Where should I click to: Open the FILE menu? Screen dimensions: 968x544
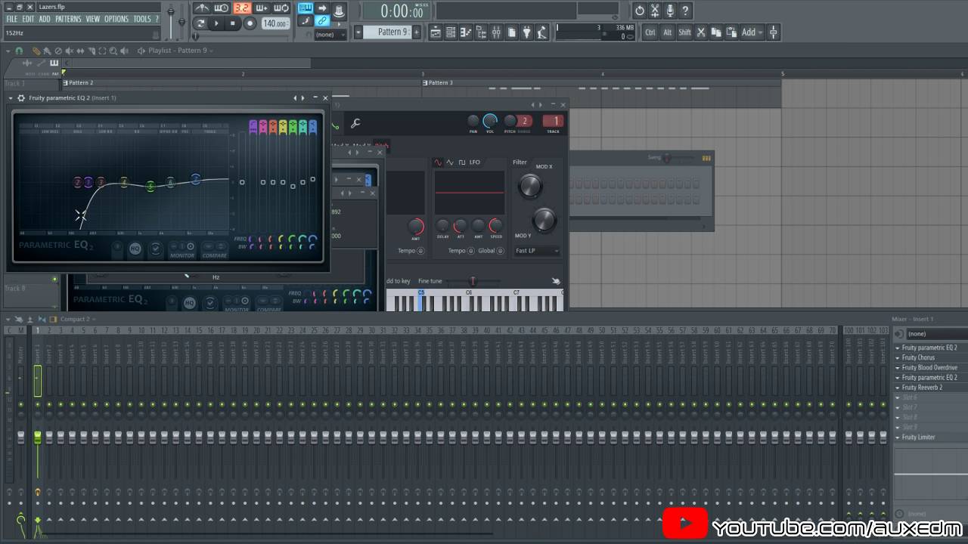pos(12,19)
